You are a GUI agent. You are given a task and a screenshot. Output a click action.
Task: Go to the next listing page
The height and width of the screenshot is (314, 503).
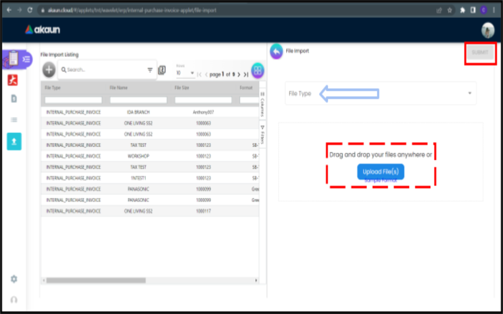[x=239, y=74]
